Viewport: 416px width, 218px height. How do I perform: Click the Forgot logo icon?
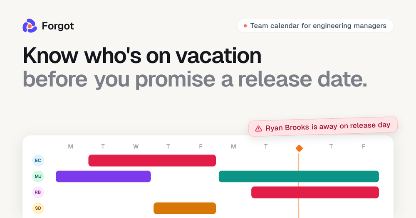pos(30,26)
